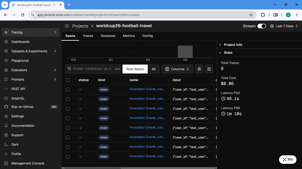This screenshot has height=169, width=302.
Task: Toggle the Stream switch
Action: 262,26
